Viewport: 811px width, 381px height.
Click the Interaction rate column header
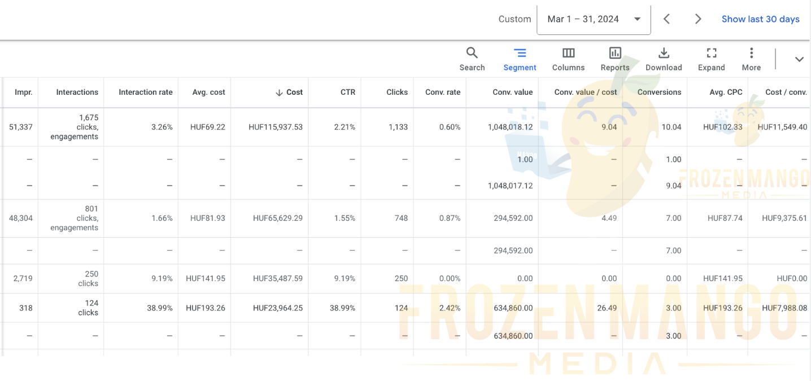coord(145,92)
